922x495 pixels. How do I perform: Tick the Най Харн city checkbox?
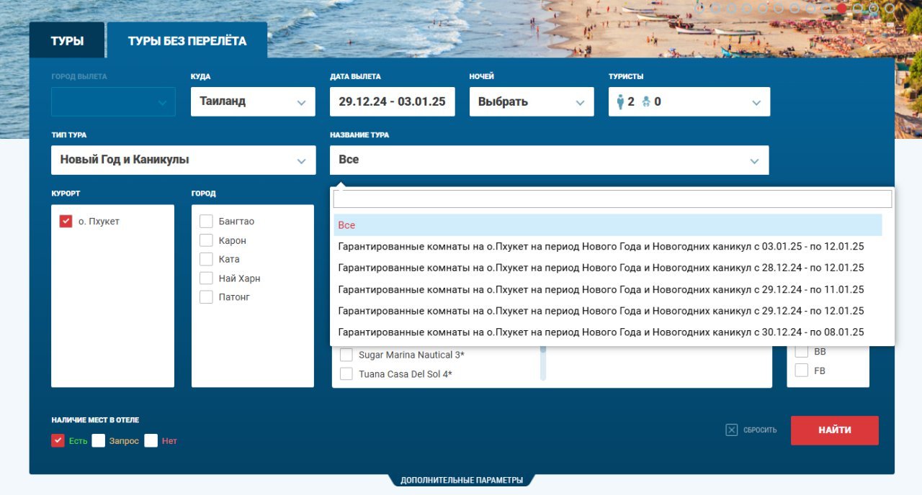tap(206, 278)
